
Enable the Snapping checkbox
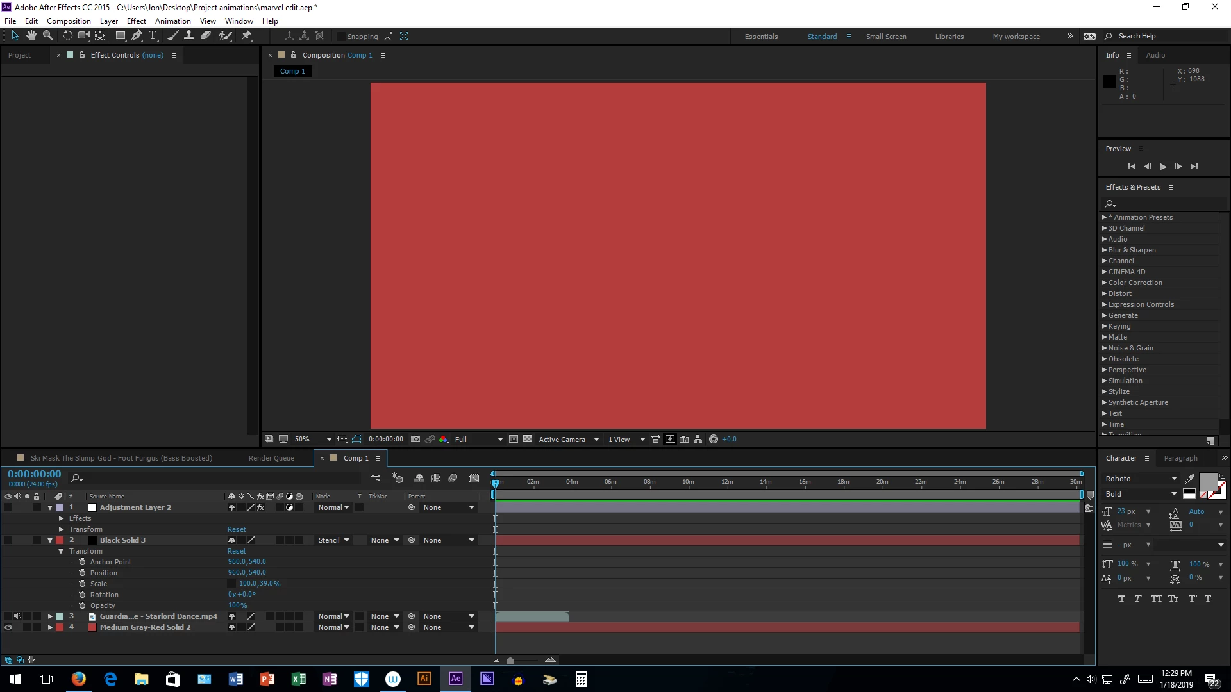(341, 37)
